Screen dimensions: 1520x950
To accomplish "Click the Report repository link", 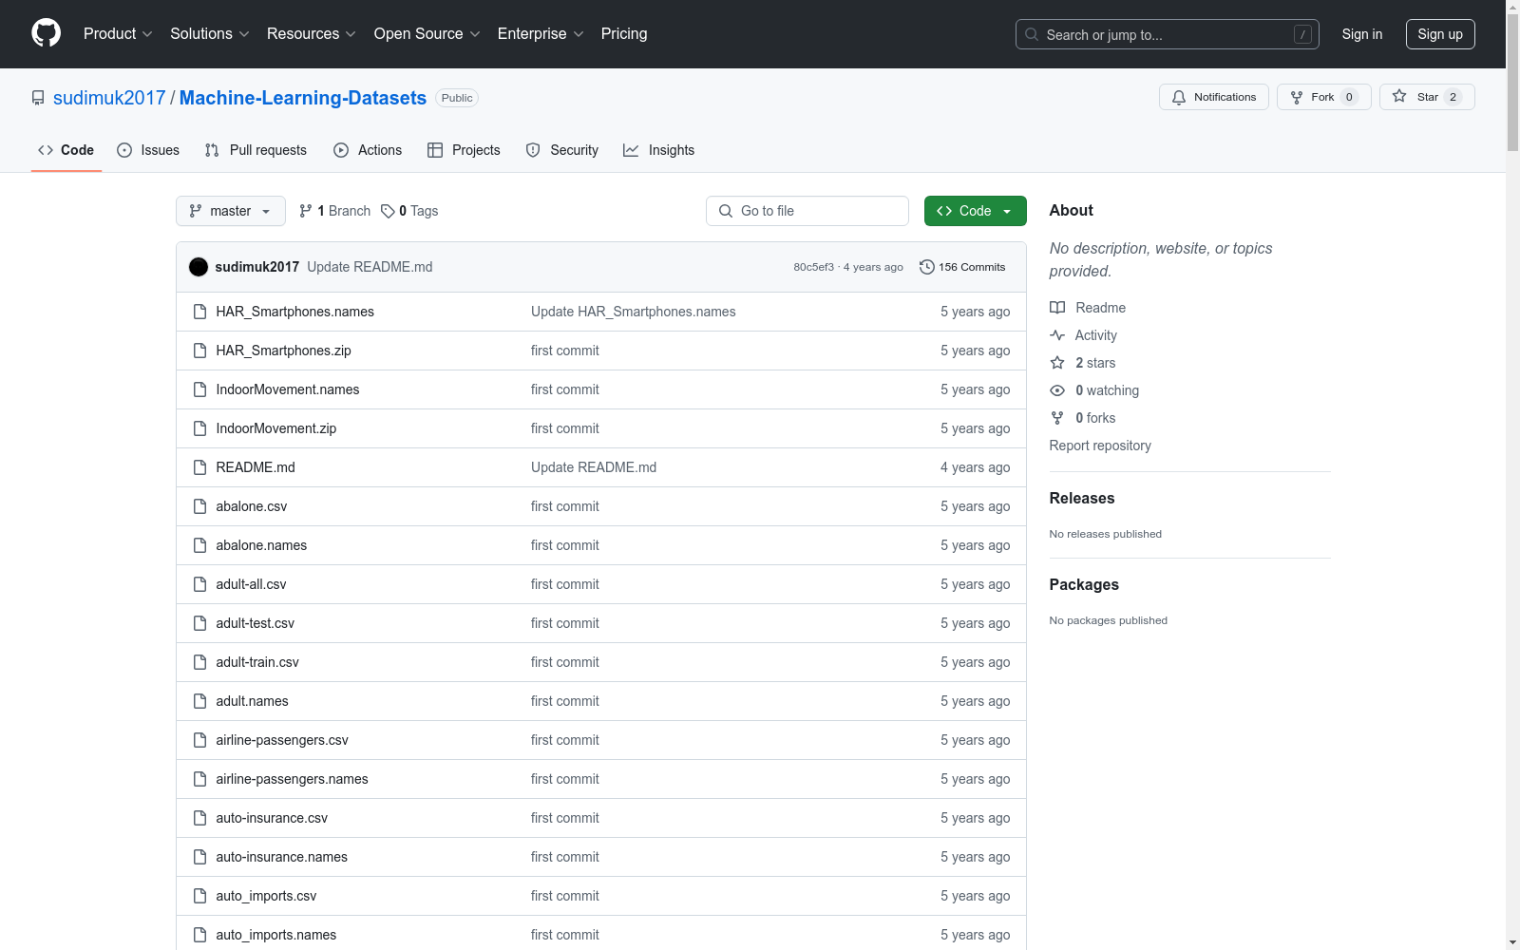I will pyautogui.click(x=1100, y=446).
